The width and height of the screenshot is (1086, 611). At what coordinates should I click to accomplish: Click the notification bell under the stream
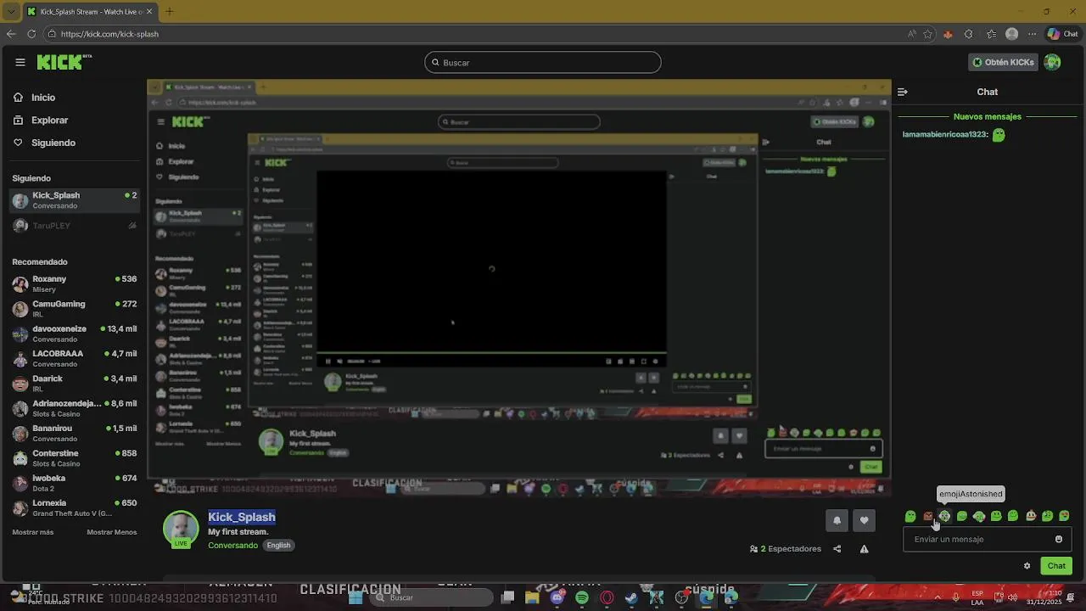[x=837, y=520]
